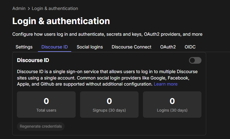Screen dimensions: 230x139
Task: Click the Discourse ID section heading
Action: 33,60
